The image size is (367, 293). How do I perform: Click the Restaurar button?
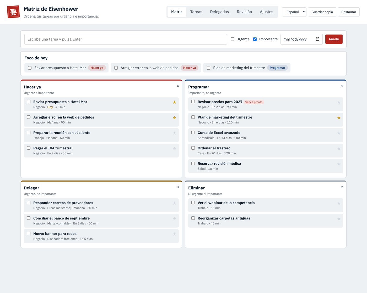(x=349, y=12)
